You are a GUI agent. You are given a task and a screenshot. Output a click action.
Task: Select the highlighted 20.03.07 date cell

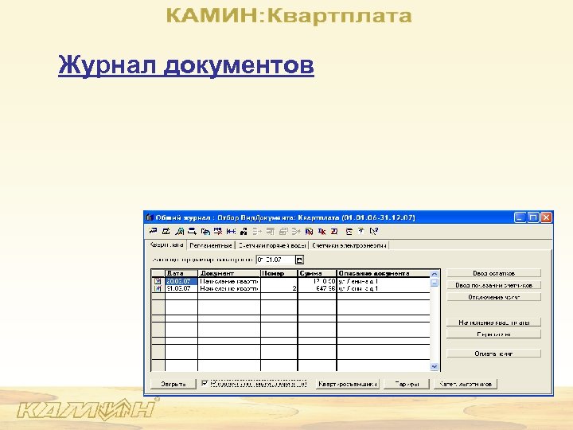pos(181,281)
